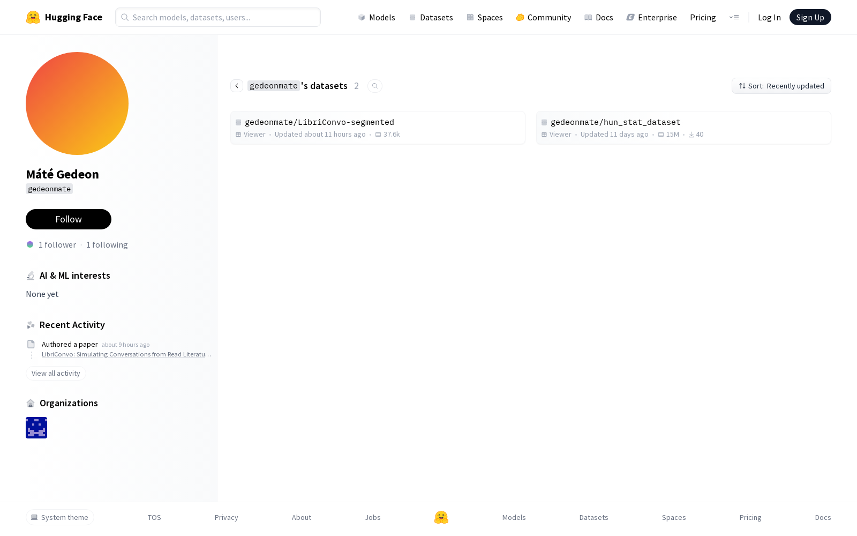
Task: Click the row-count icon next to 15M
Action: [x=661, y=135]
